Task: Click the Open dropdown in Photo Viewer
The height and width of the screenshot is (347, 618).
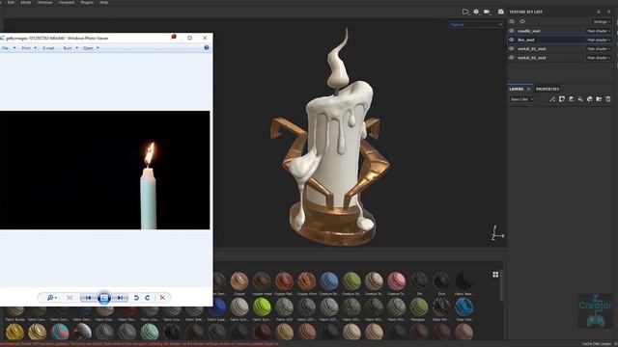Action: (91, 48)
